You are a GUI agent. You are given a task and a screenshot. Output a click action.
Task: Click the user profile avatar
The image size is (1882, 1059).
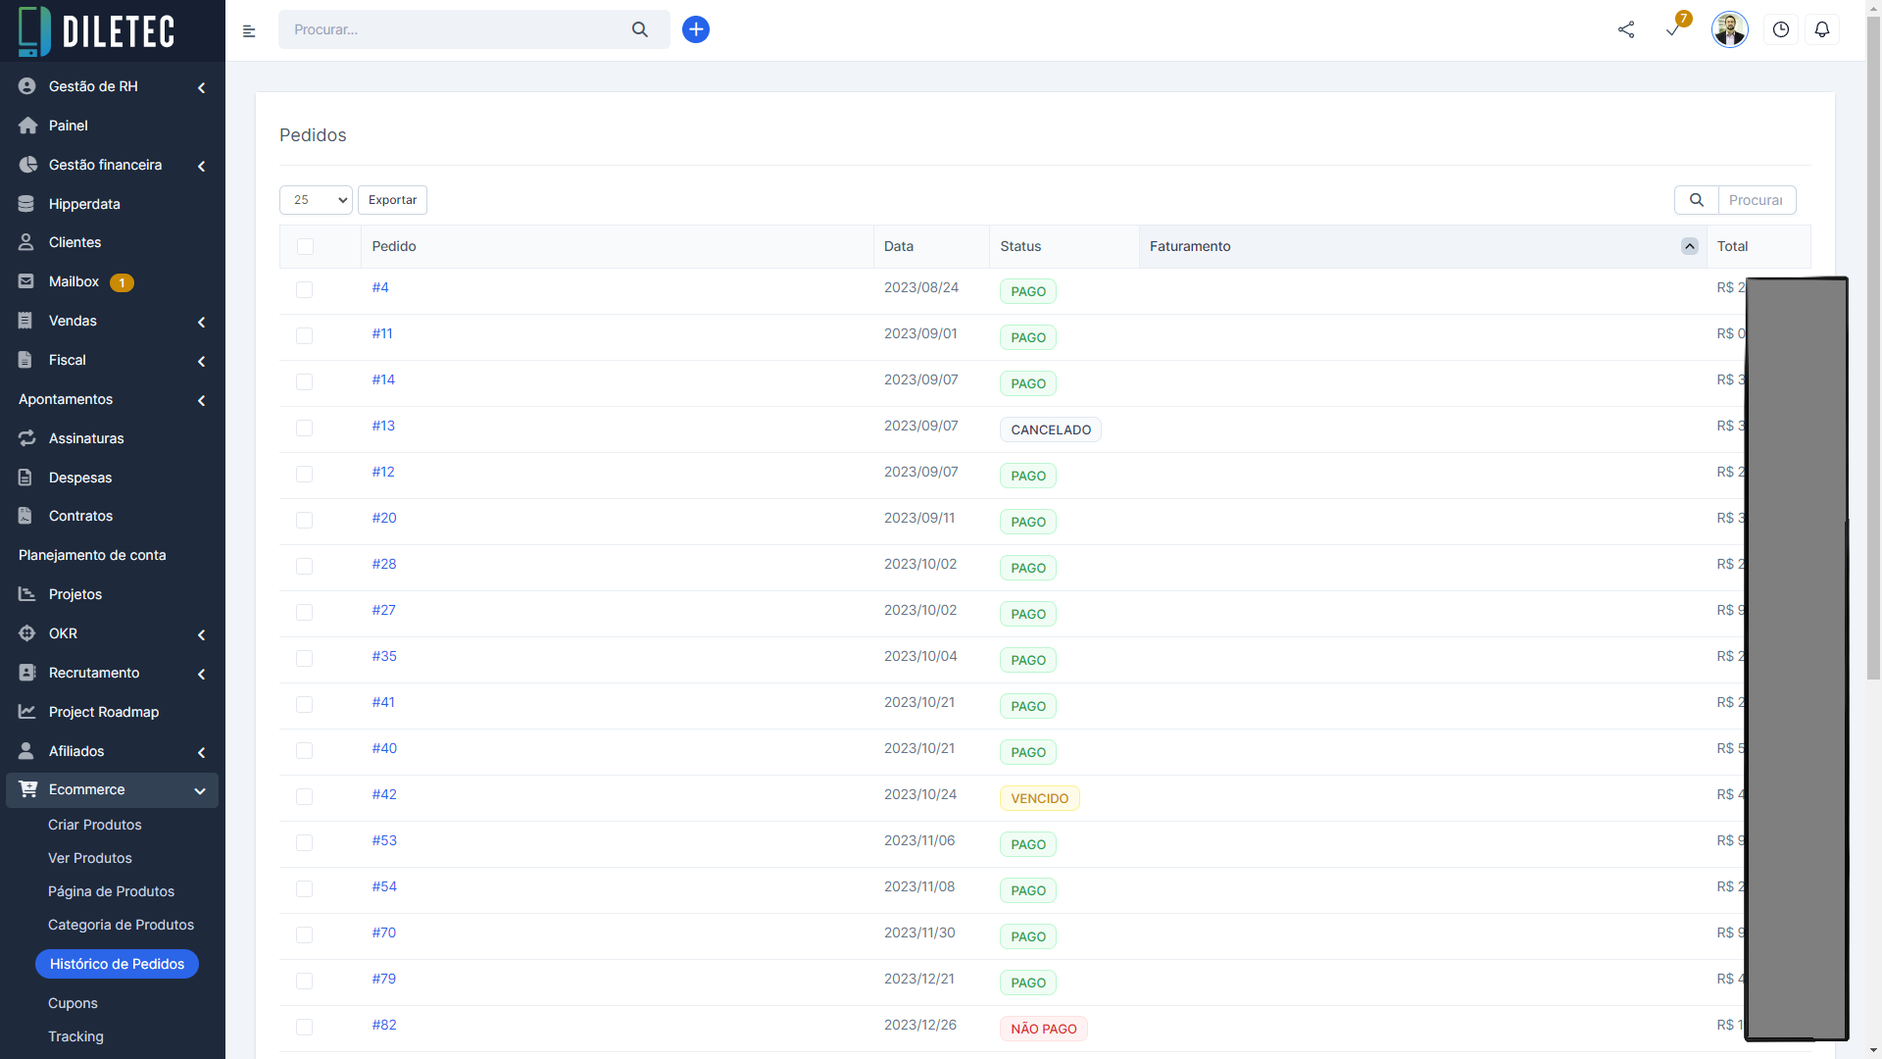(1729, 29)
